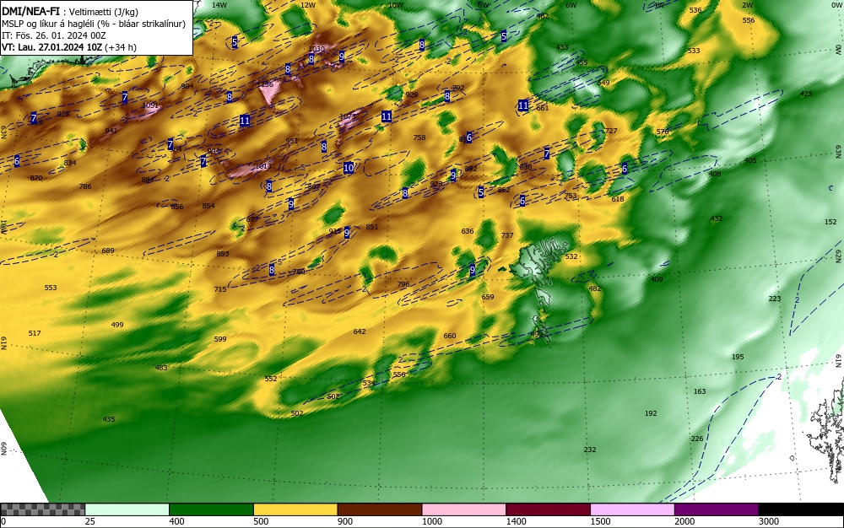Click the 'IT: Fös. 26. 01. 2024 00Z' line
The height and width of the screenshot is (528, 844).
pos(54,35)
